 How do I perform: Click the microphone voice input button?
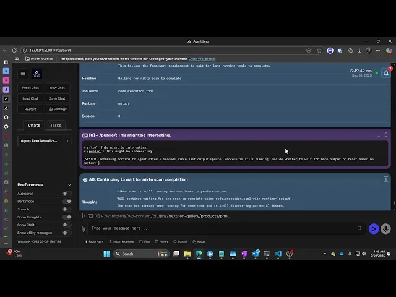(x=386, y=228)
